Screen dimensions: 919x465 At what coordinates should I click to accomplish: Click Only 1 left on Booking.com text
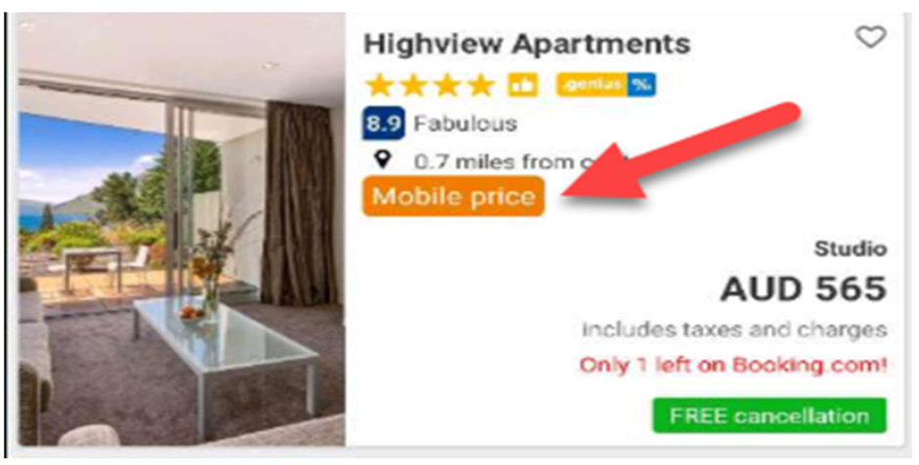tap(733, 365)
